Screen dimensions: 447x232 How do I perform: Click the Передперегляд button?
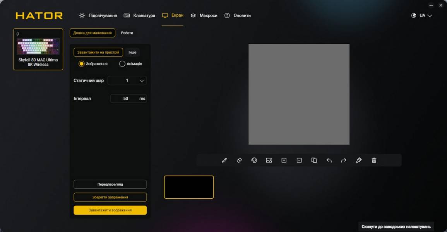[110, 184]
